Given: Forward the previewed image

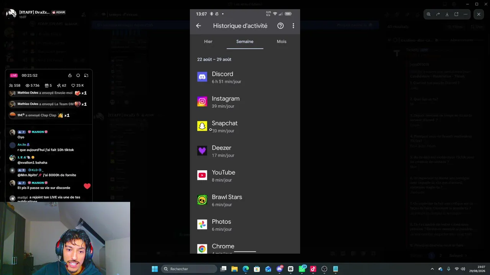Looking at the screenshot, I should coord(438,14).
